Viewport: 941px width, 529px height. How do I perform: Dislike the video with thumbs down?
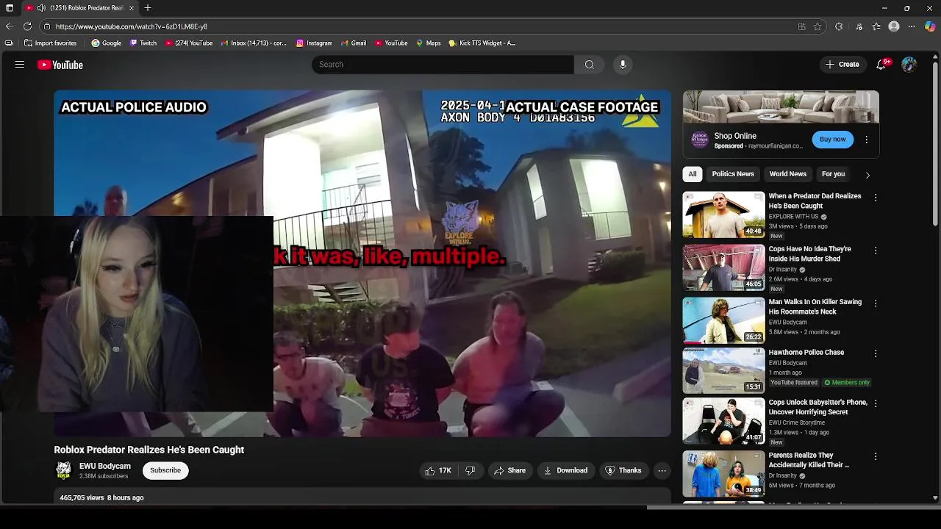(x=470, y=470)
